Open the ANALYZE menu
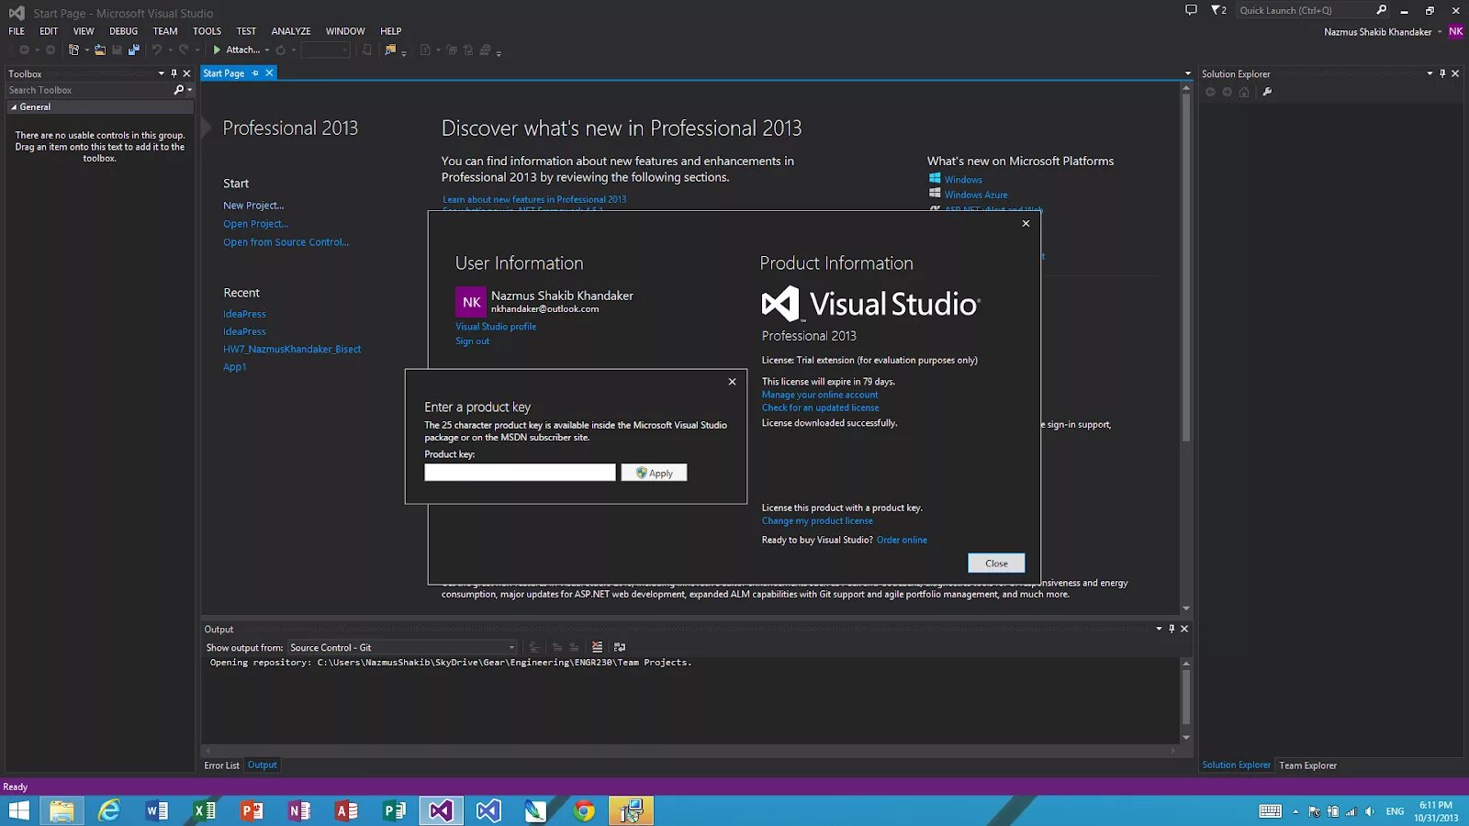This screenshot has width=1469, height=826. [291, 31]
